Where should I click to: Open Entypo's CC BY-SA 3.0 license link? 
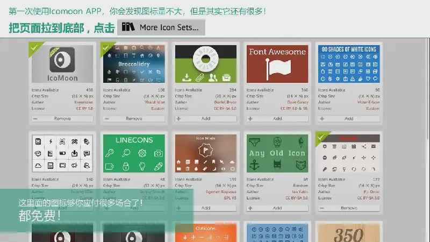[x=225, y=109]
